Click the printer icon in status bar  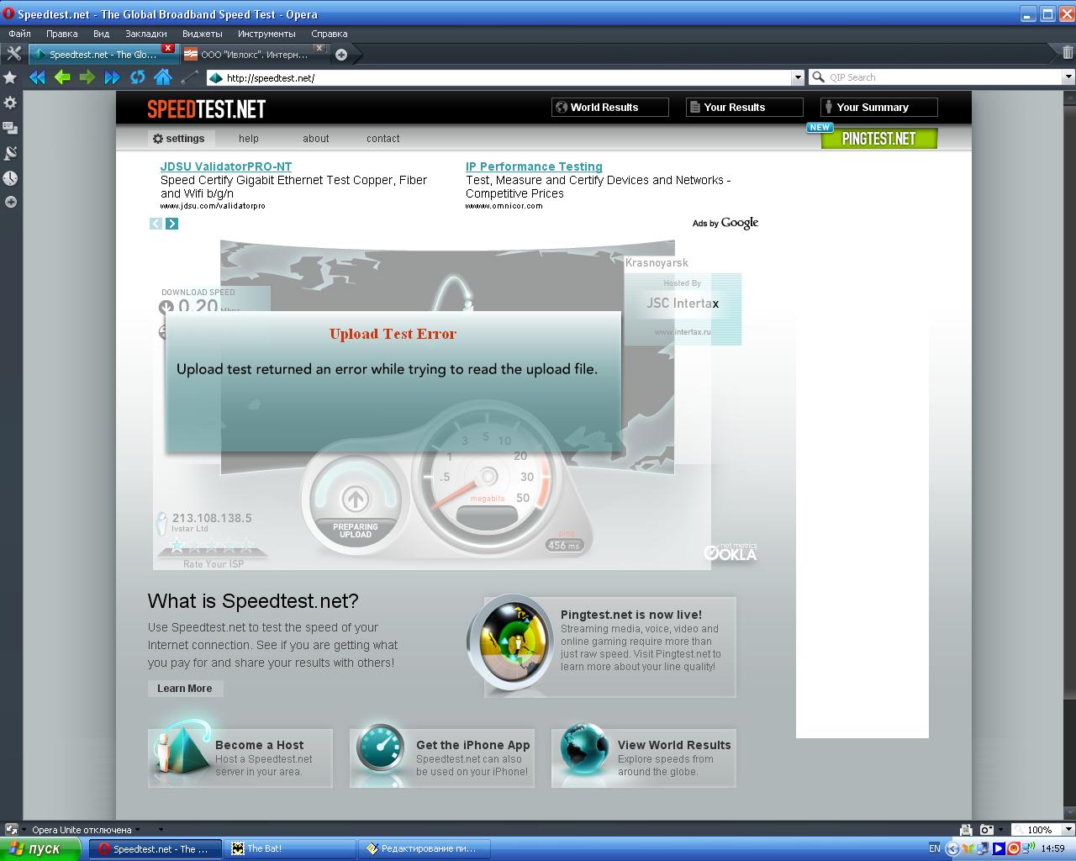coord(966,830)
